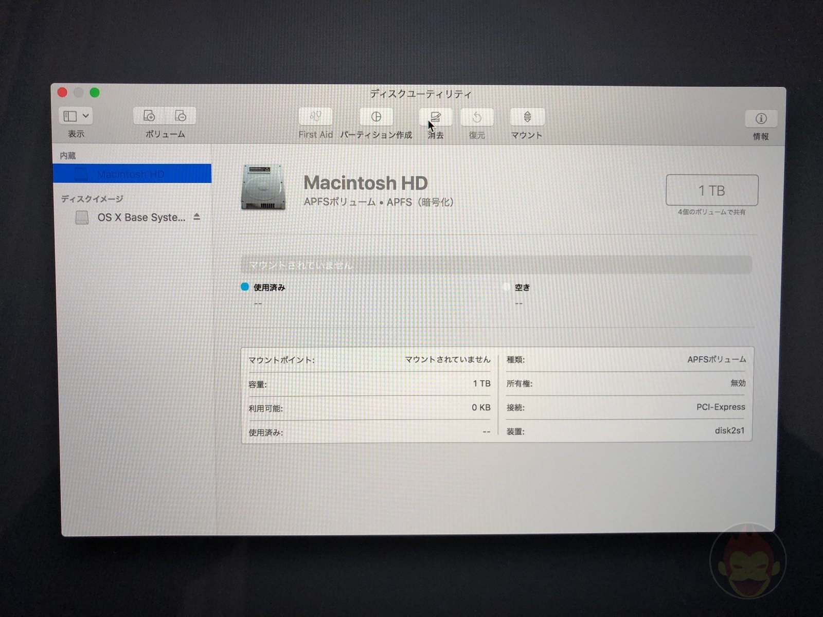Click the add volume icon
Image resolution: width=823 pixels, height=617 pixels.
pyautogui.click(x=149, y=116)
